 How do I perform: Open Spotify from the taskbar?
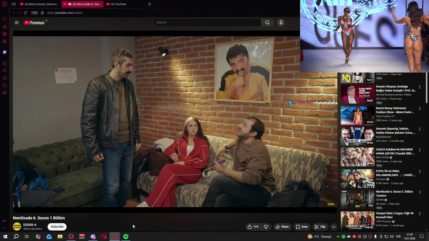click(x=126, y=237)
